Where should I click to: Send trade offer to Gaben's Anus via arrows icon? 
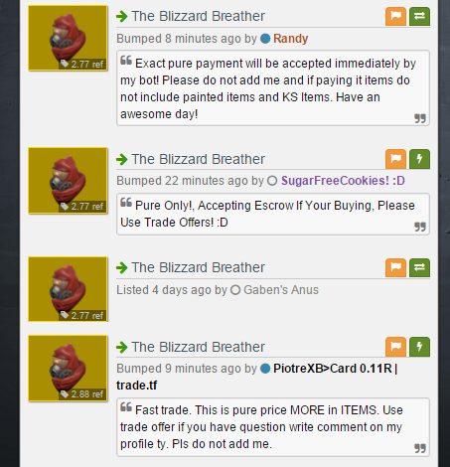(419, 267)
